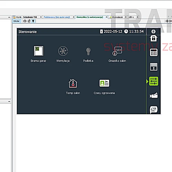Open the keypad calculator sidebar icon

pos(154,52)
